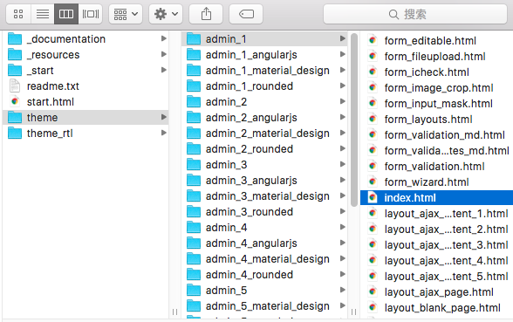Switch to cover flow view
The height and width of the screenshot is (322, 513).
(91, 14)
